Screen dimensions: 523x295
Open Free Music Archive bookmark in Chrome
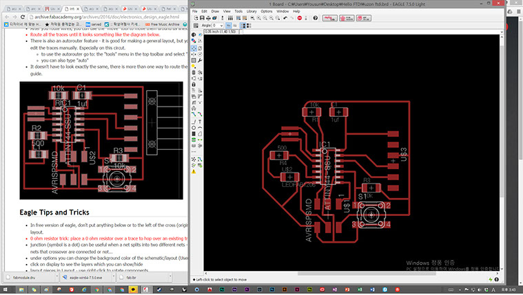[x=162, y=24]
